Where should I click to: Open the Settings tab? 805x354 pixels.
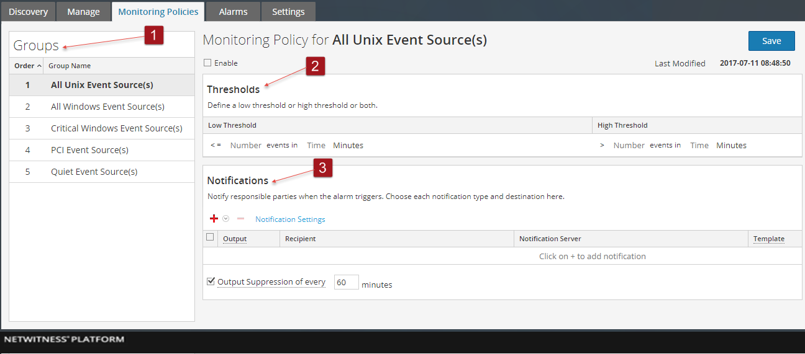(288, 12)
